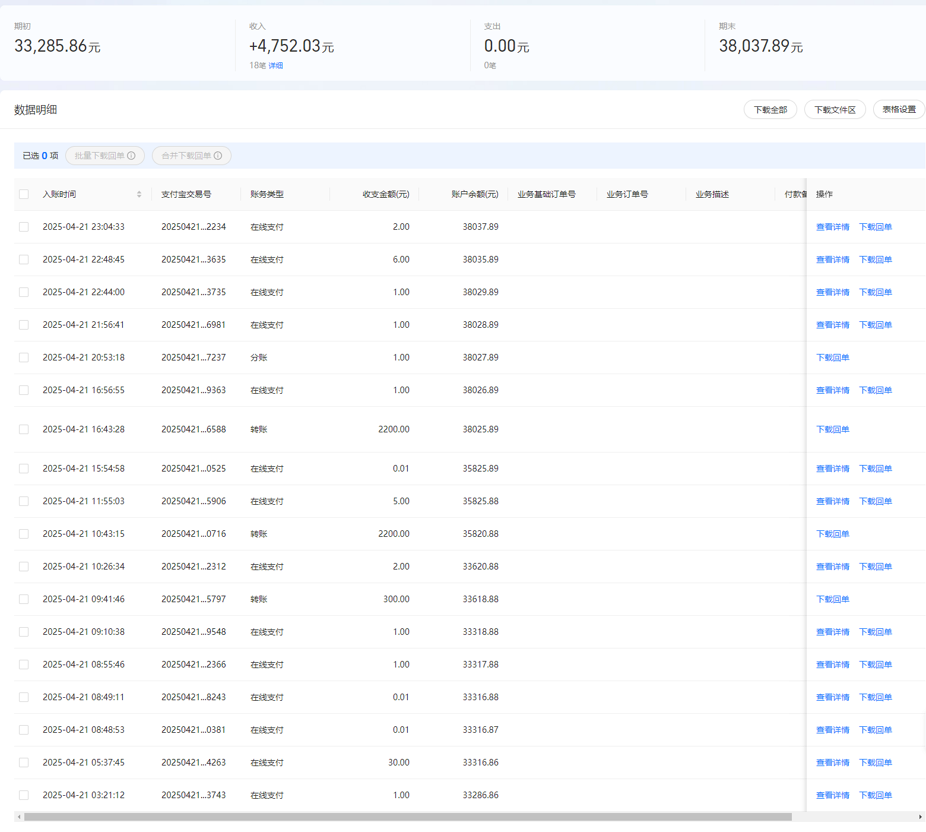
Task: Click 收入 total +4,752.03元
Action: [291, 46]
